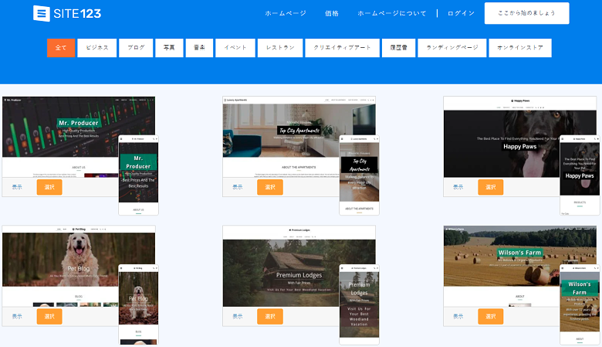
Task: Click 表示 for Mr. Producer template
Action: click(x=17, y=187)
